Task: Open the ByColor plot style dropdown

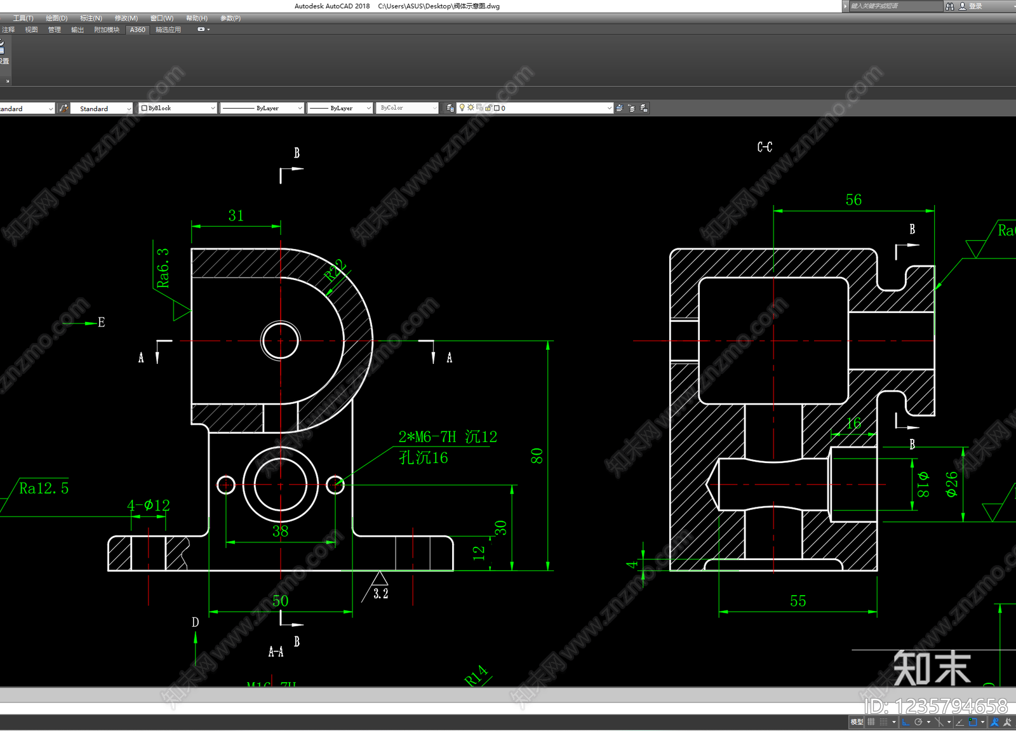Action: [x=407, y=108]
